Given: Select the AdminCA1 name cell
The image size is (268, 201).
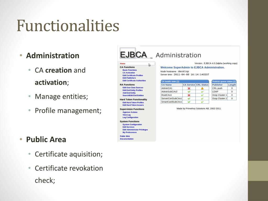Looking at the screenshot, I should click(x=172, y=88).
